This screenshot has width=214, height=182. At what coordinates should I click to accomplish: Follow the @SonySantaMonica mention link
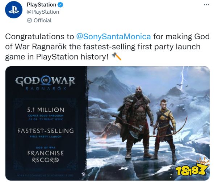(113, 37)
